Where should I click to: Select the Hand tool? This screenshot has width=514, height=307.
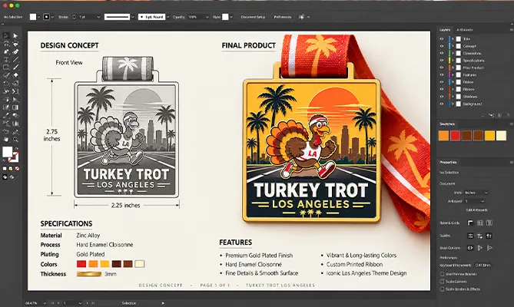coord(6,140)
